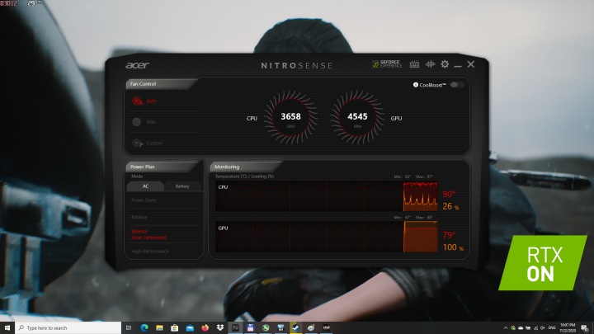Viewport: 594px width, 334px height.
Task: Open the blue bars taskbar app
Action: [x=280, y=327]
